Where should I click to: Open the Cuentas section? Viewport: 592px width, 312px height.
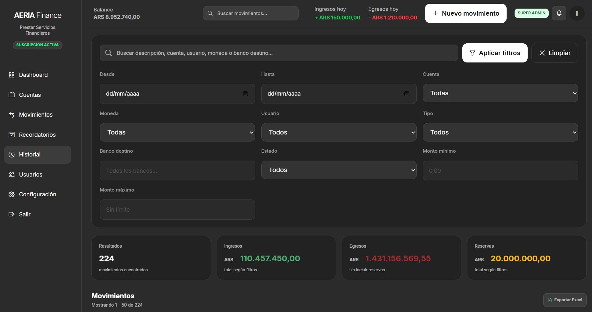point(38,95)
